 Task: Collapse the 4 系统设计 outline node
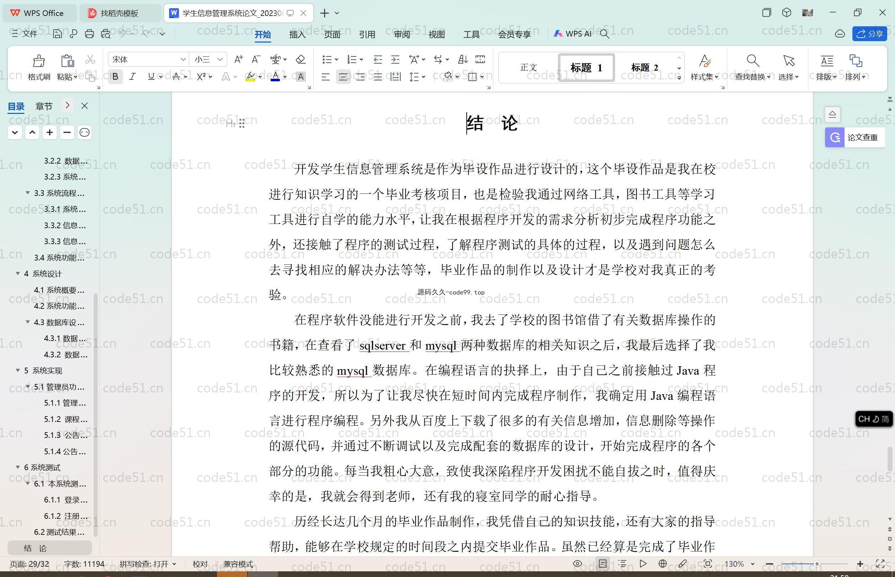click(17, 274)
